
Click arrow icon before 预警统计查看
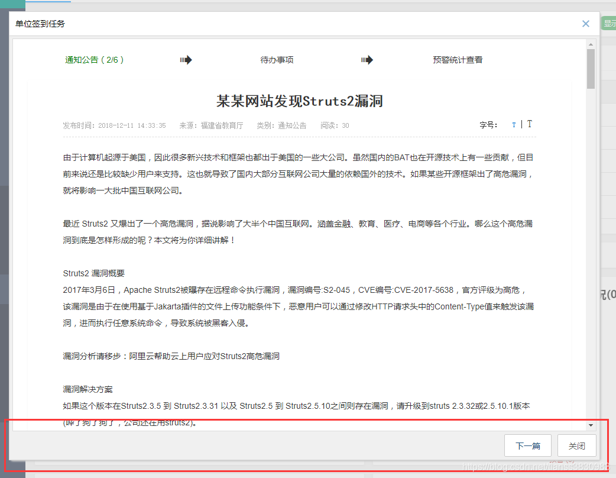(x=367, y=60)
